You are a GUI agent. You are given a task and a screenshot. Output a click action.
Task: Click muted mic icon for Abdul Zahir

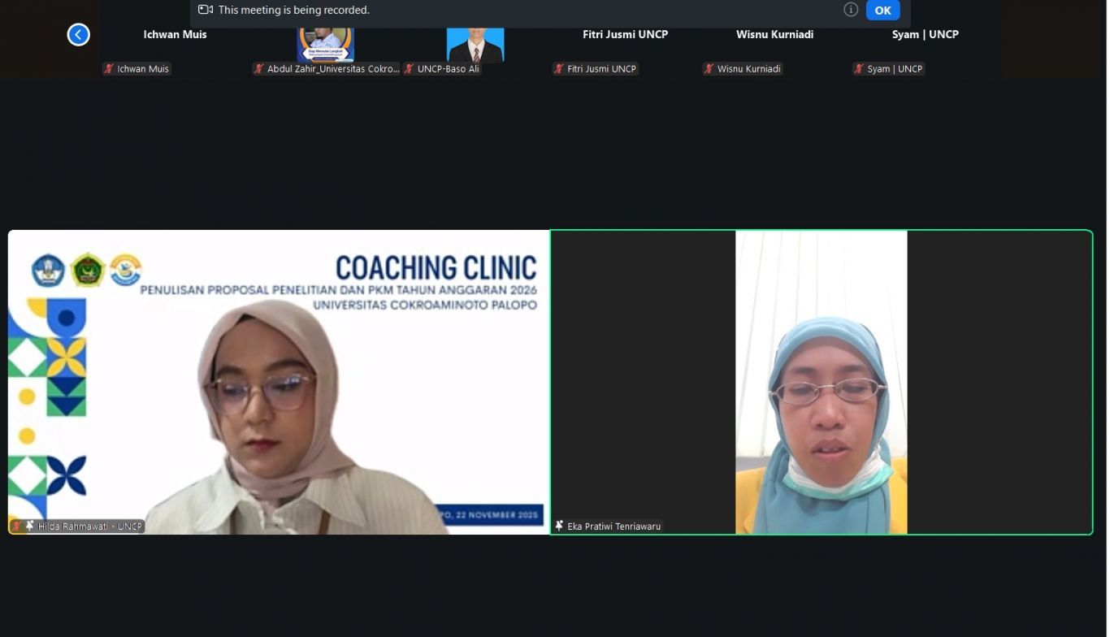click(259, 69)
